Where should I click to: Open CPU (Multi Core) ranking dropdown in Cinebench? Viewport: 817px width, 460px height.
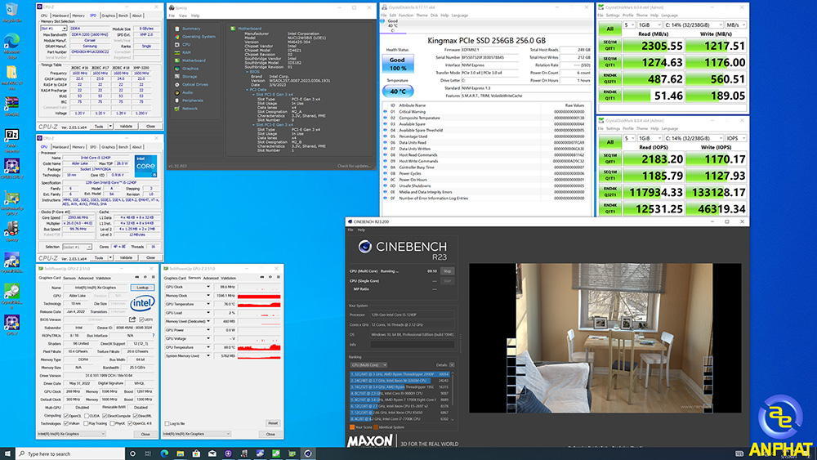pyautogui.click(x=368, y=364)
